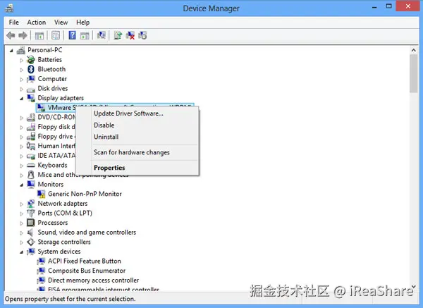
Task: Click the action pane toolbar icon
Action: point(85,35)
